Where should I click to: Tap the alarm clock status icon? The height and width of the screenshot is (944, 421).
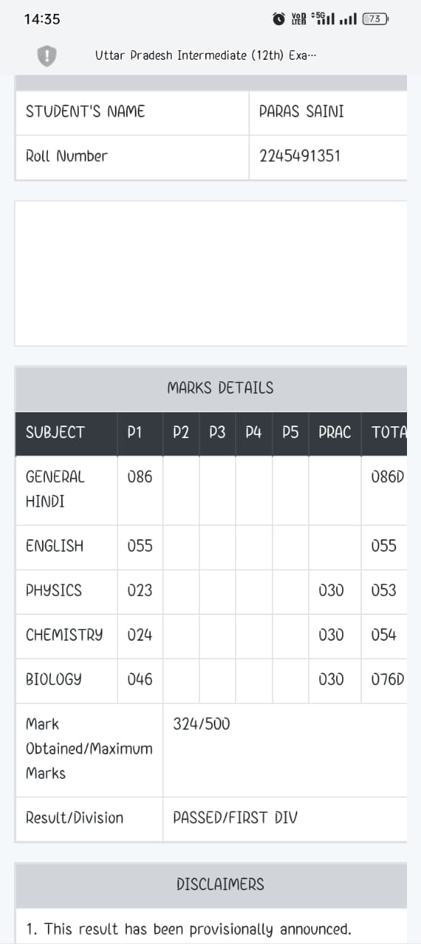click(279, 19)
